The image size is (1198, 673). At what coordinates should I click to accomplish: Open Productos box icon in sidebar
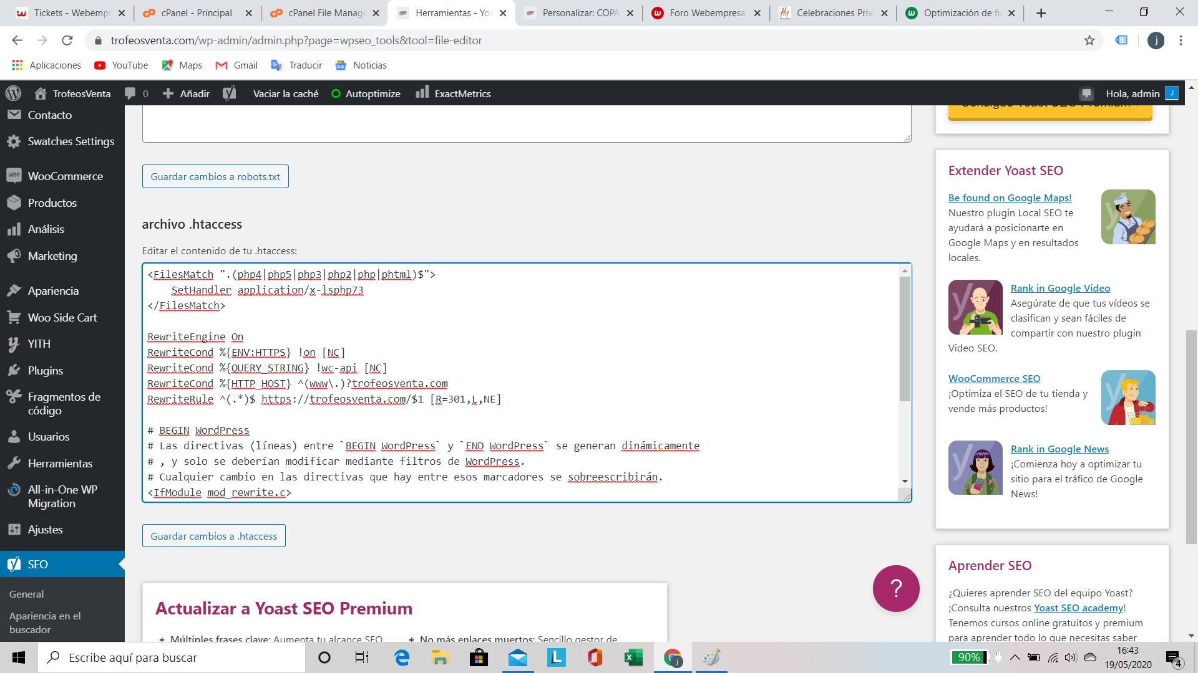(14, 203)
